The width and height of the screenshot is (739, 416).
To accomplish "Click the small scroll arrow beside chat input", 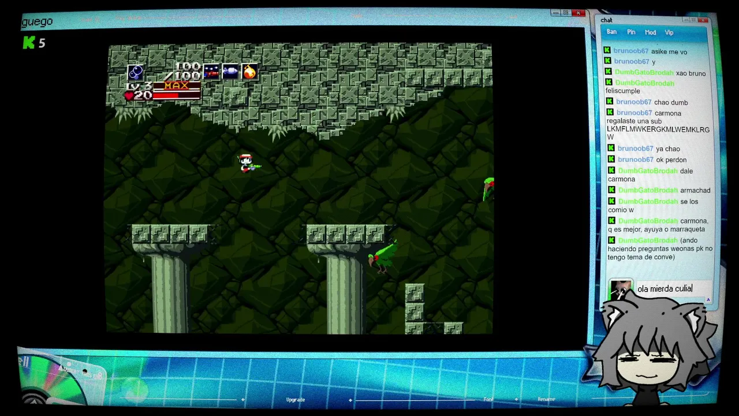I will 708,300.
